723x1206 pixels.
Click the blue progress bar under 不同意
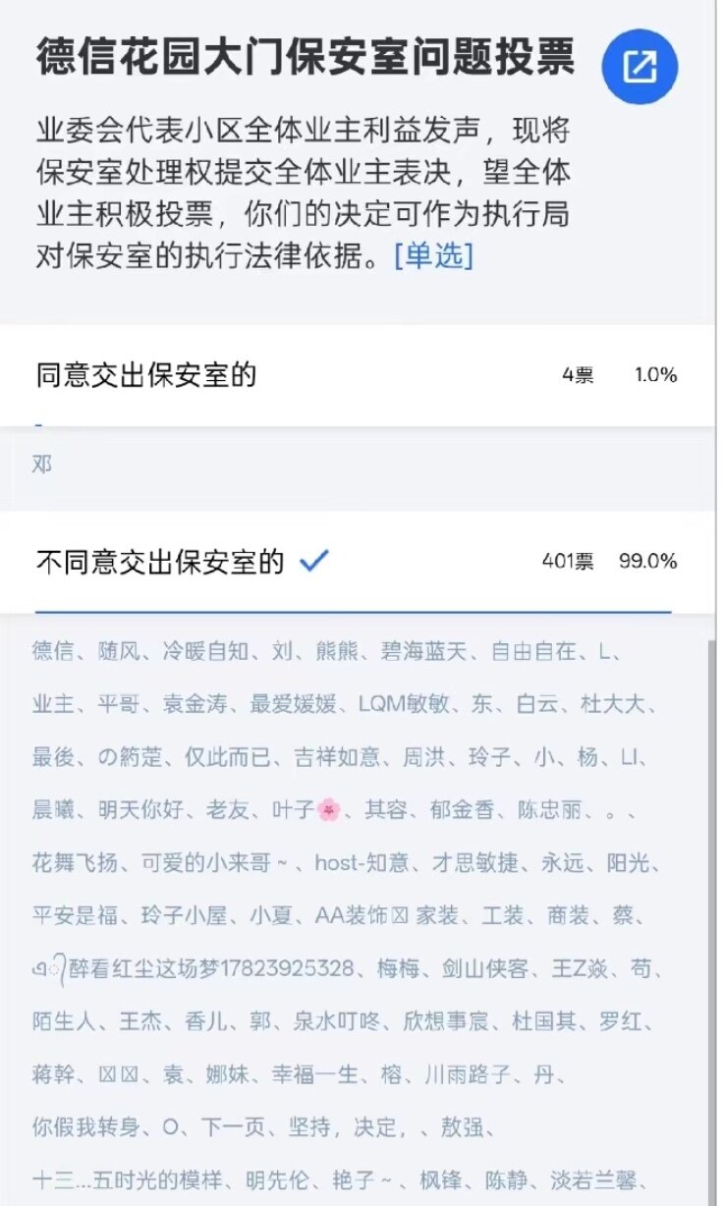(353, 612)
